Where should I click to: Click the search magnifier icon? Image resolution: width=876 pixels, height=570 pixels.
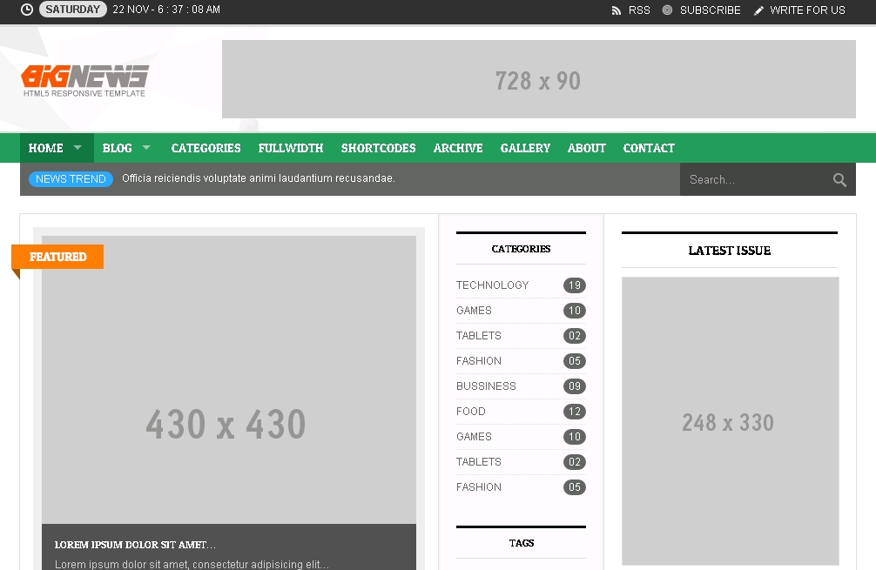click(x=839, y=179)
